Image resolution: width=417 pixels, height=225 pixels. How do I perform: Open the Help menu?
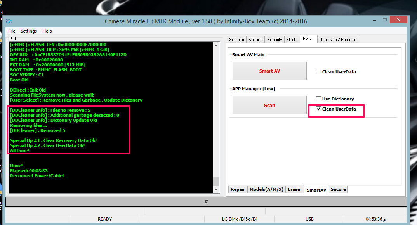click(47, 31)
